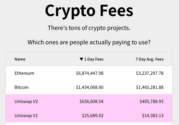Sort by 1 Day Fees header
The width and height of the screenshot is (179, 125).
point(94,59)
